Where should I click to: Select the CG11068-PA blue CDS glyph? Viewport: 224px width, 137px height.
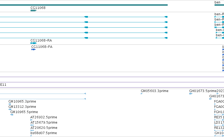click(33, 49)
